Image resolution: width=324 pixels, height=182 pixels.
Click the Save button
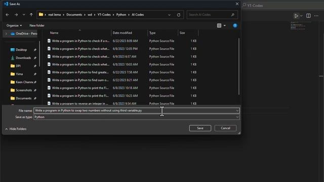[x=200, y=128]
